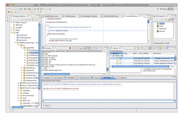The height and width of the screenshot is (120, 183).
Task: Collapse the Older than group in History
Action: pos(111,56)
